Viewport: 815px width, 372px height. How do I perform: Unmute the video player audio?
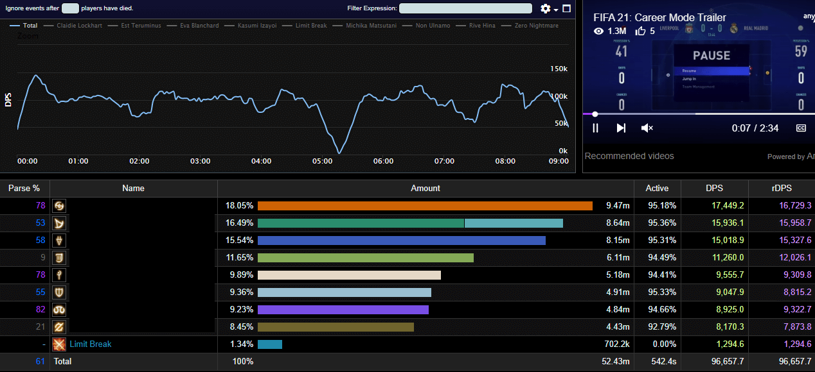click(647, 128)
